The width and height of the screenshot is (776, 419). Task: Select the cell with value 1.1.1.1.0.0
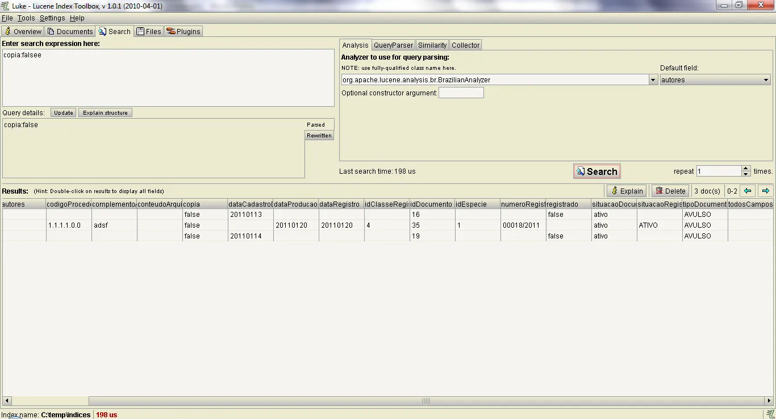69,225
